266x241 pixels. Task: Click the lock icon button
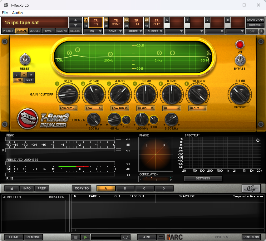click(12, 188)
